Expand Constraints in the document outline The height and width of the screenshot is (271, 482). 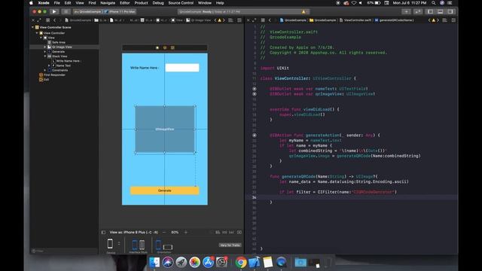[45, 70]
